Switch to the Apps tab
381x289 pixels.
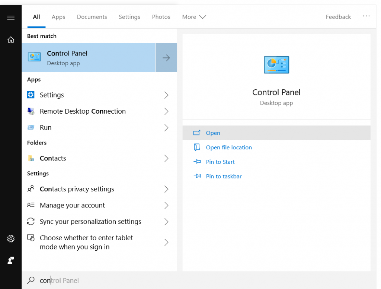click(x=58, y=17)
